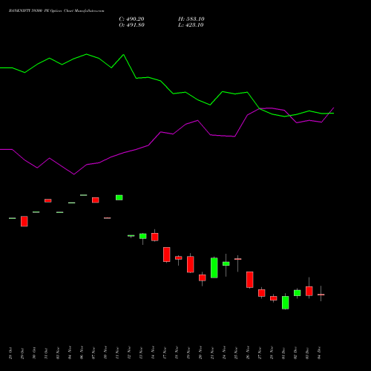Image resolution: width=371 pixels, height=371 pixels.
Task: Click the last candle above 04 Dec
Action: 321,295
